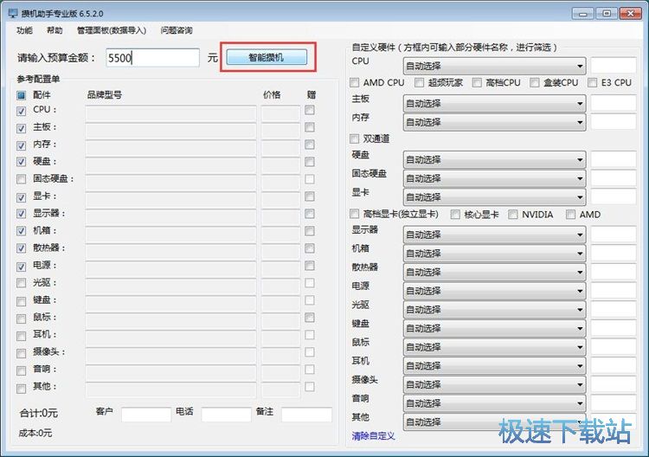Open the custom 鼠标 dropdown
649x457 pixels.
pos(495,347)
